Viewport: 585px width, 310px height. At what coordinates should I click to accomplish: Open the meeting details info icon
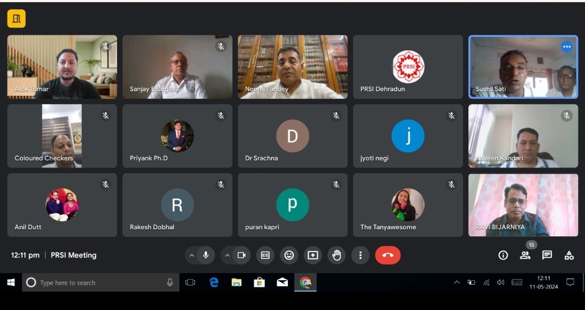tap(503, 255)
